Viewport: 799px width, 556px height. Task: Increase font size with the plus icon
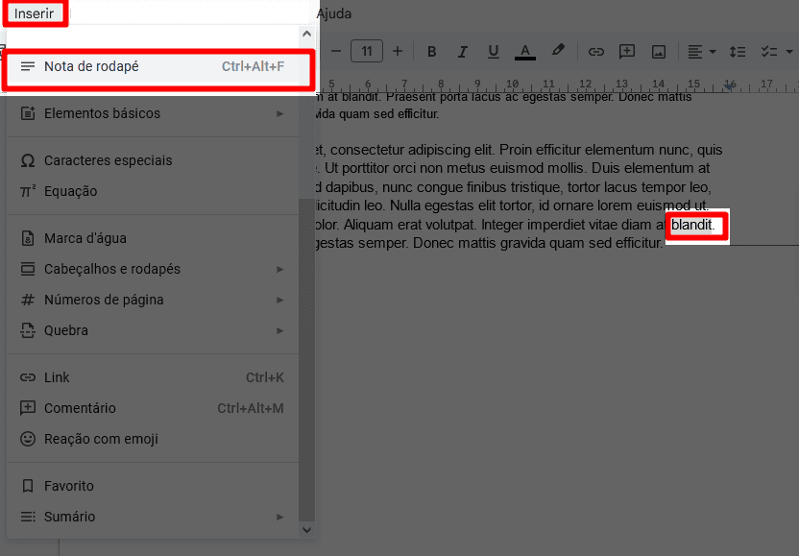tap(396, 52)
